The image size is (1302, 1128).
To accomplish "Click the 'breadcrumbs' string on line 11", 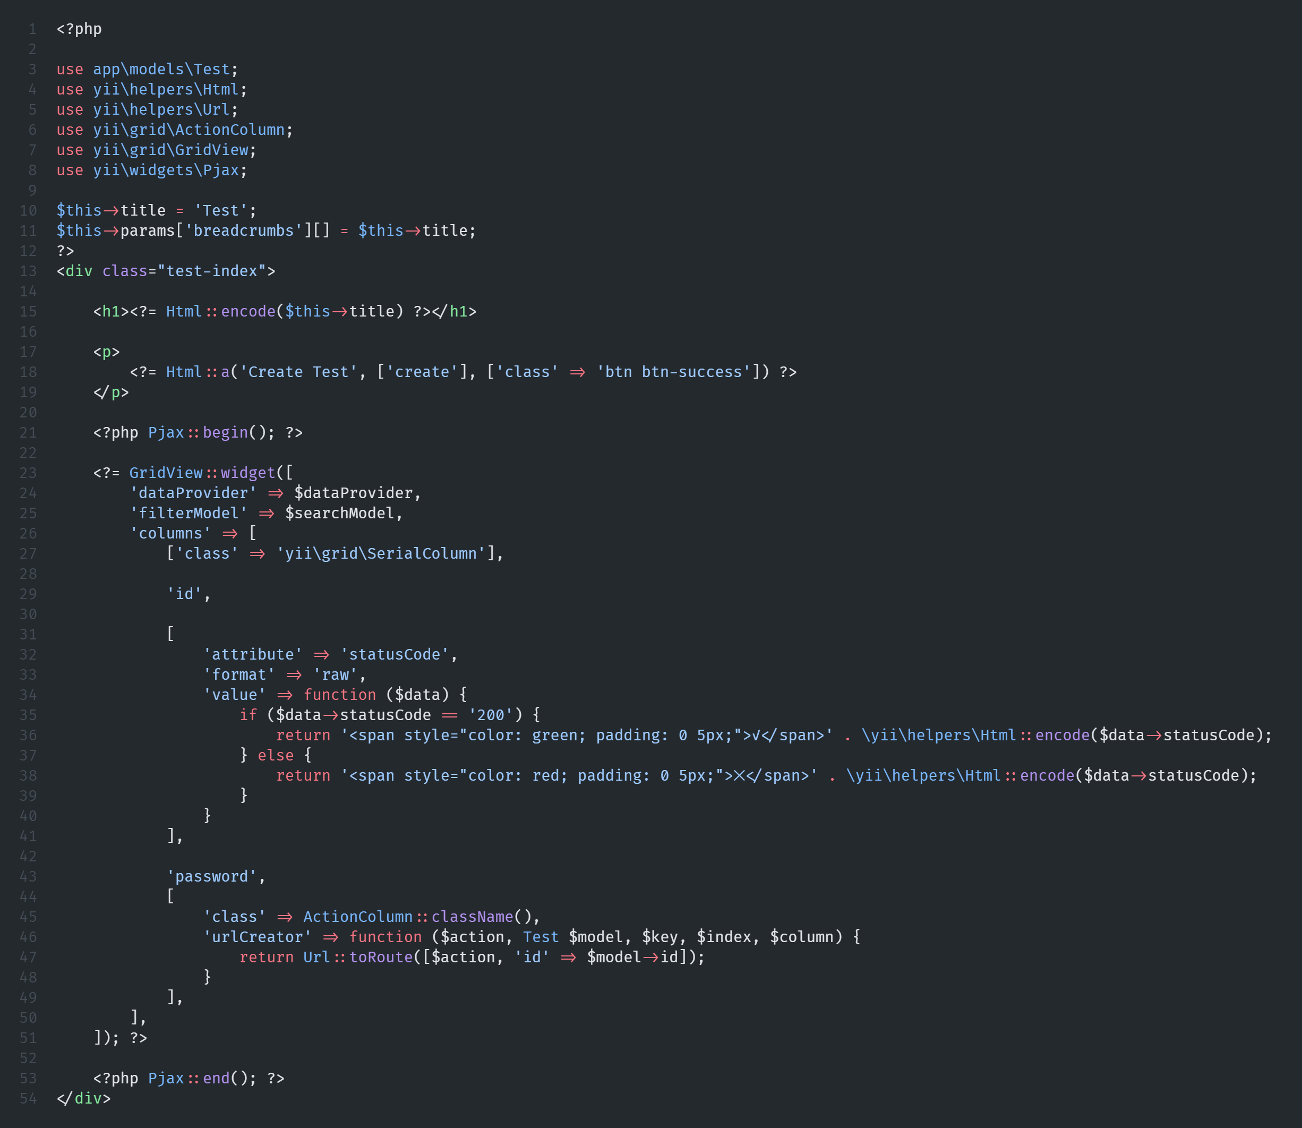I will pos(244,230).
